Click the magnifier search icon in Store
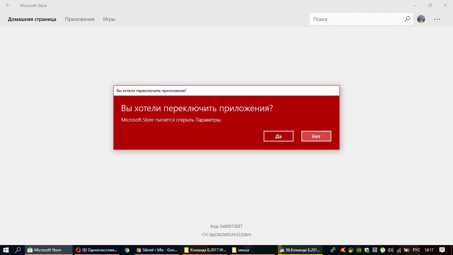The height and width of the screenshot is (255, 453). [407, 19]
